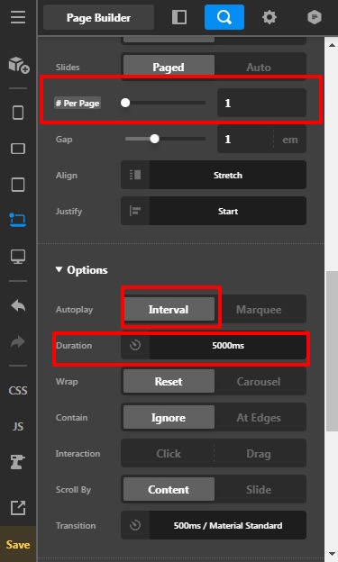Click the Gap slider handle
Screen dimensions: 338x562
click(155, 139)
